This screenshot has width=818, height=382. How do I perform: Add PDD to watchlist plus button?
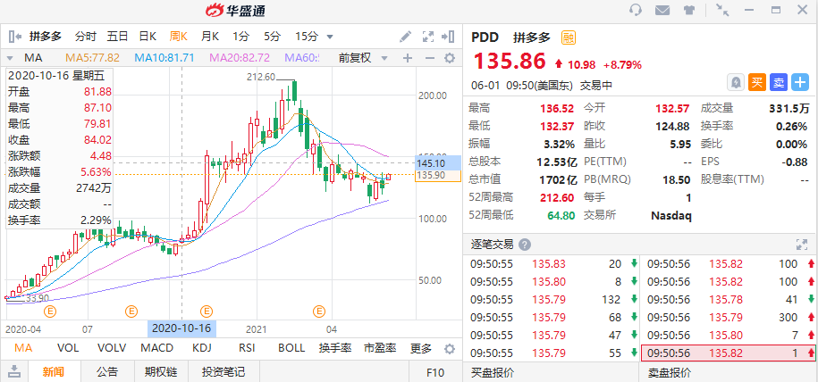[x=799, y=82]
